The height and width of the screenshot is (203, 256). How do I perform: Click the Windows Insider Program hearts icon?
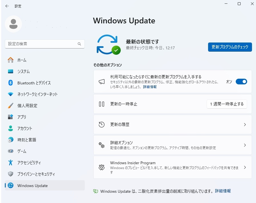pos(102,167)
